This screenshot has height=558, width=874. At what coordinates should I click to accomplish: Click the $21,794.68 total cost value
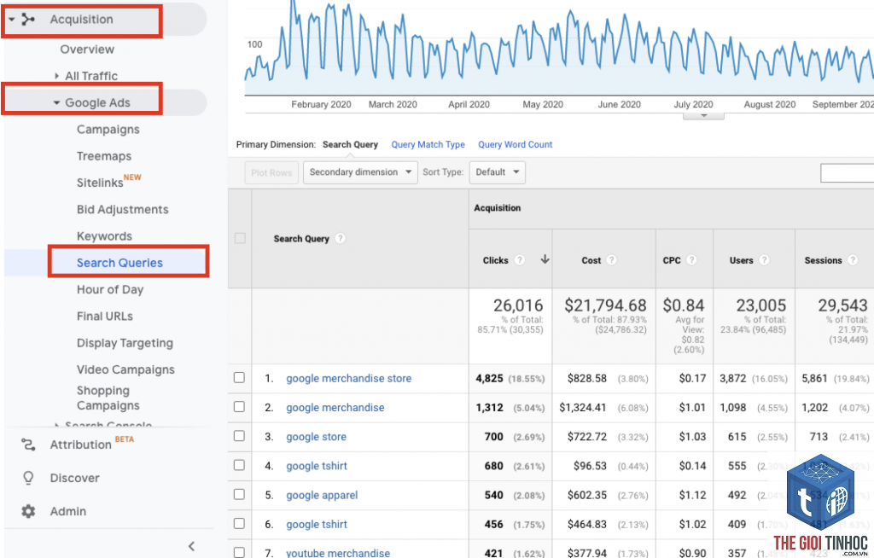pos(605,305)
